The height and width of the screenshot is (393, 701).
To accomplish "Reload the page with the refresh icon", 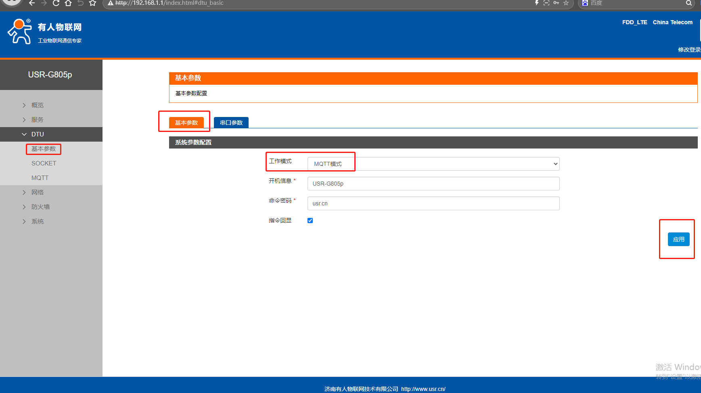I will tap(56, 3).
